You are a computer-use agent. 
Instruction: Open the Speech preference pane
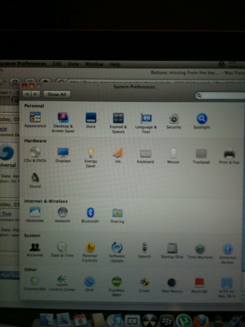pos(145,250)
